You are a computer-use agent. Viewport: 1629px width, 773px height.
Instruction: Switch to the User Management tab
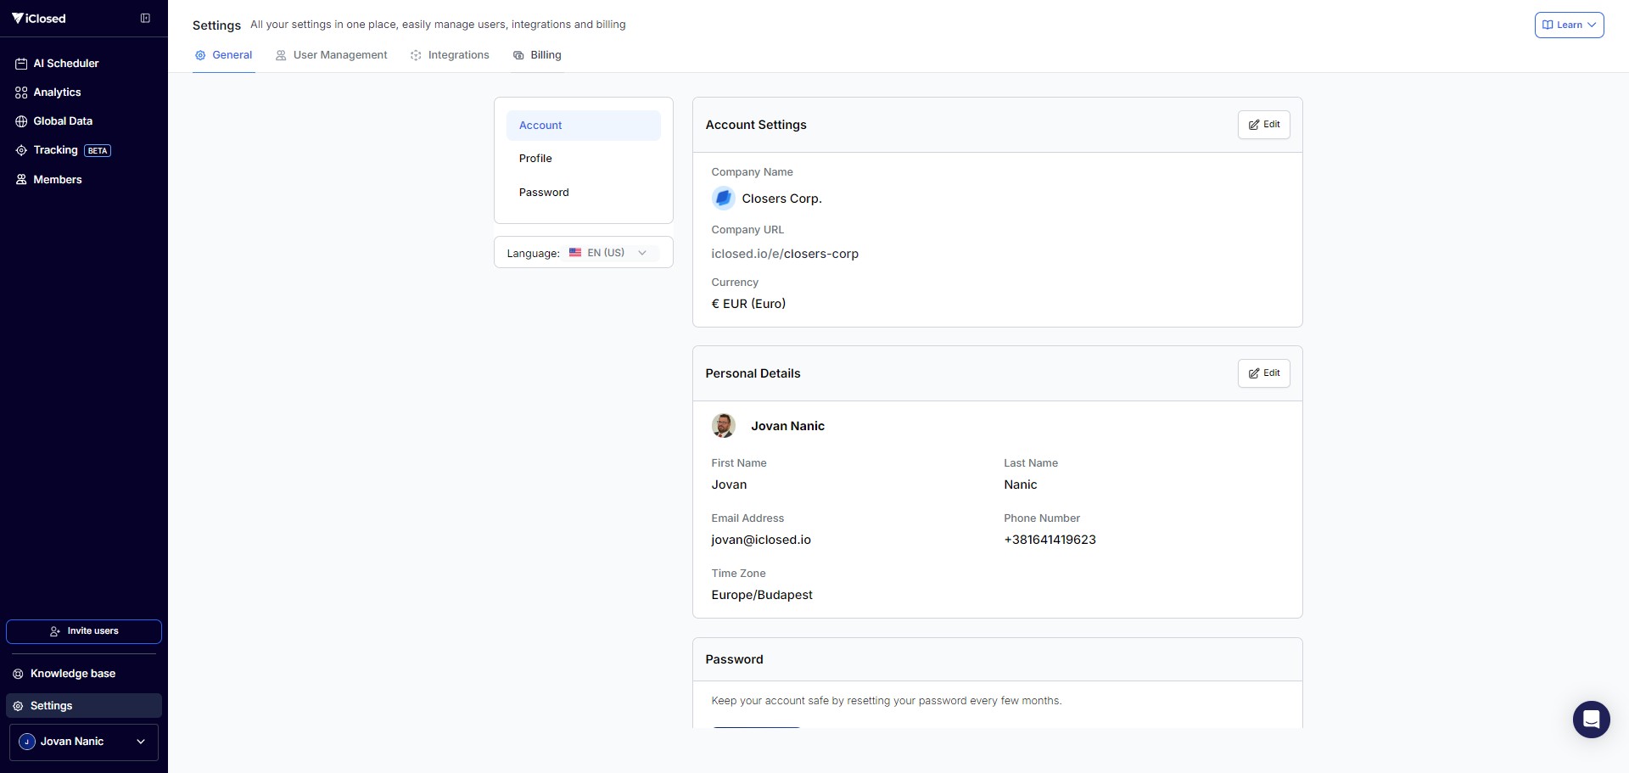pyautogui.click(x=332, y=55)
